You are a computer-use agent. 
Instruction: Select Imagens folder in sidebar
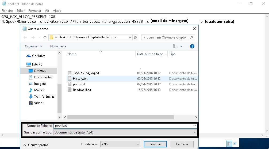point(40,84)
